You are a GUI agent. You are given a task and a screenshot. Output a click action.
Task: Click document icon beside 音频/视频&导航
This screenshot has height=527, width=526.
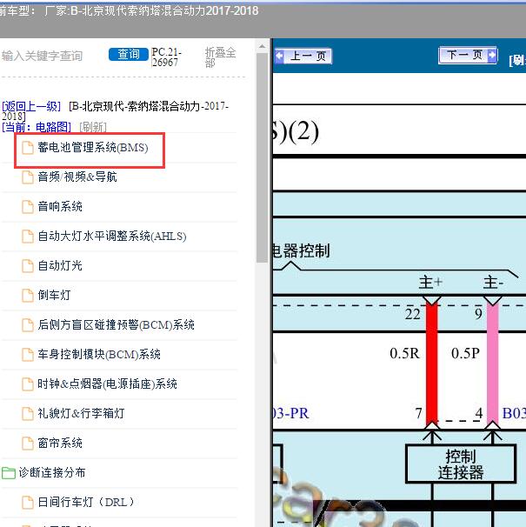click(28, 177)
